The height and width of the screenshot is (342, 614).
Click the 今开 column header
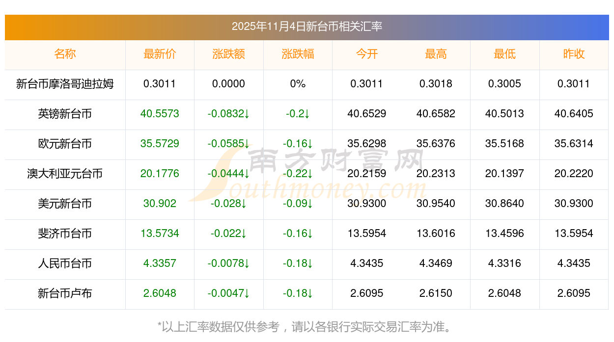click(x=366, y=54)
